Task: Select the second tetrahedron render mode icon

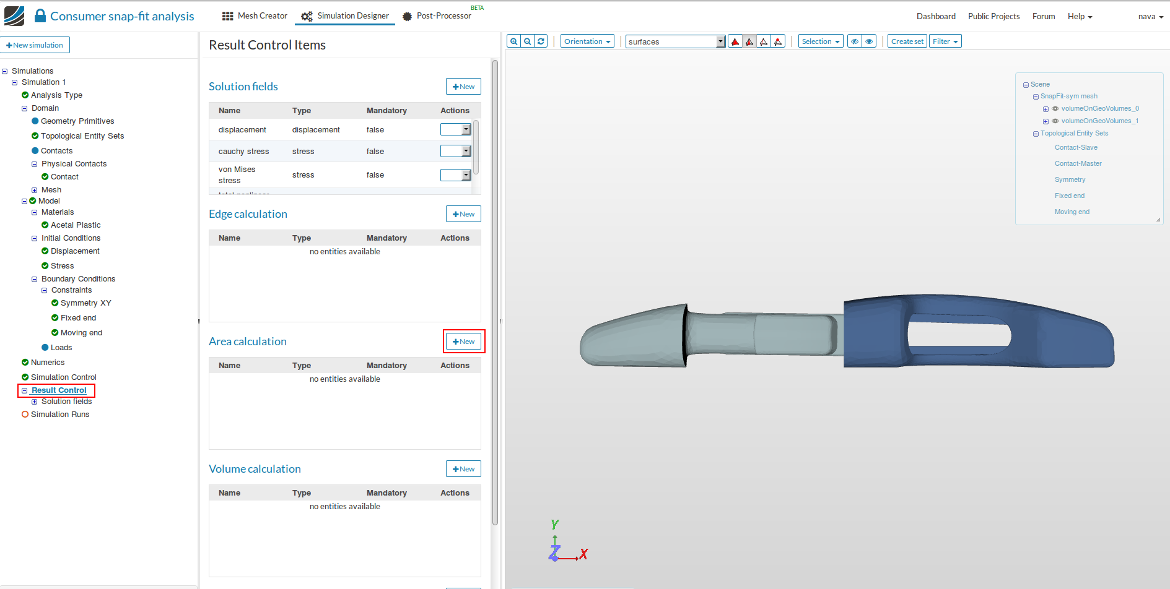Action: (749, 41)
